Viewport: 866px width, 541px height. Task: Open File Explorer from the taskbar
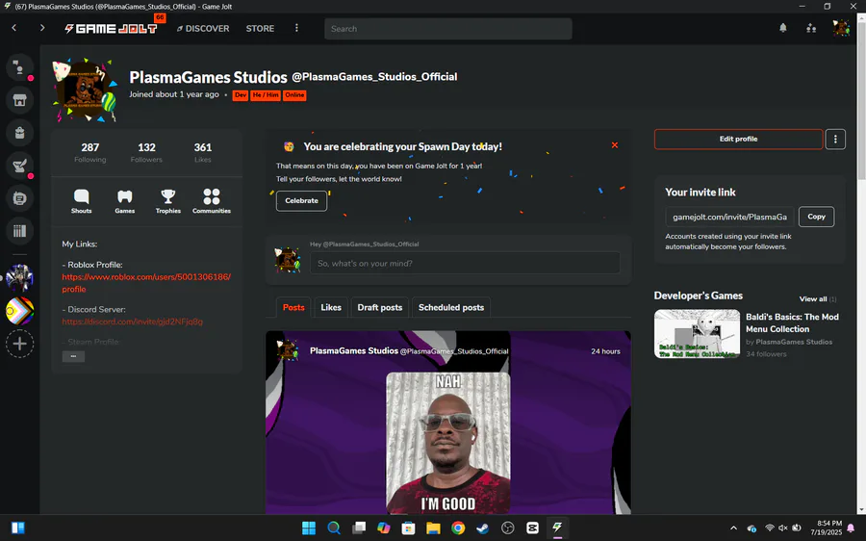pyautogui.click(x=433, y=528)
